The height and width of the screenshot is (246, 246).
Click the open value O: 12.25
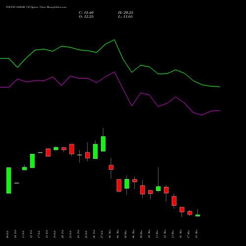86,17
